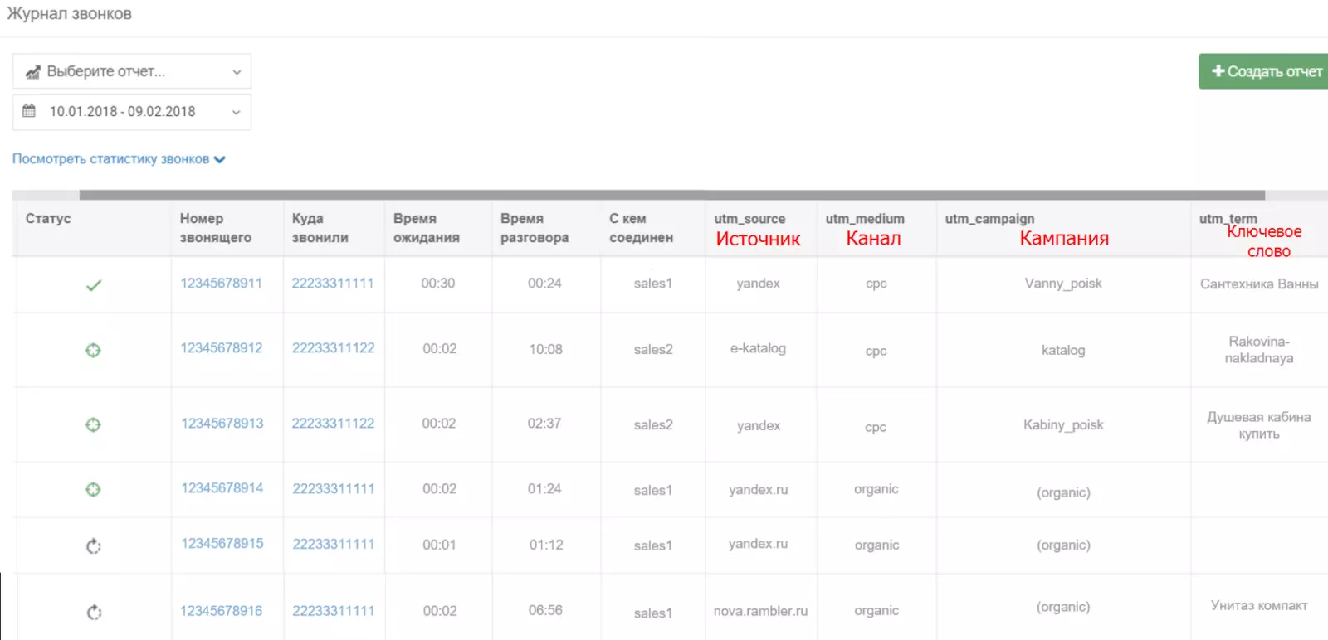Image resolution: width=1328 pixels, height=640 pixels.
Task: Click the redial status icon for 12345678915
Action: pos(94,546)
